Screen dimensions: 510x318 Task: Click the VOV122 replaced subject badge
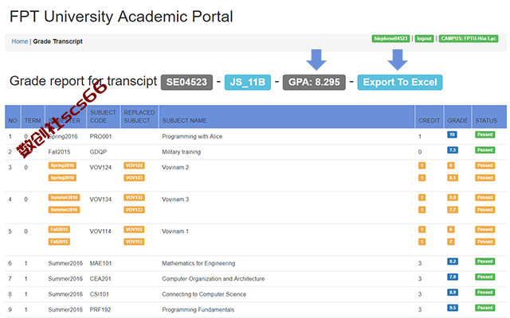click(x=134, y=165)
